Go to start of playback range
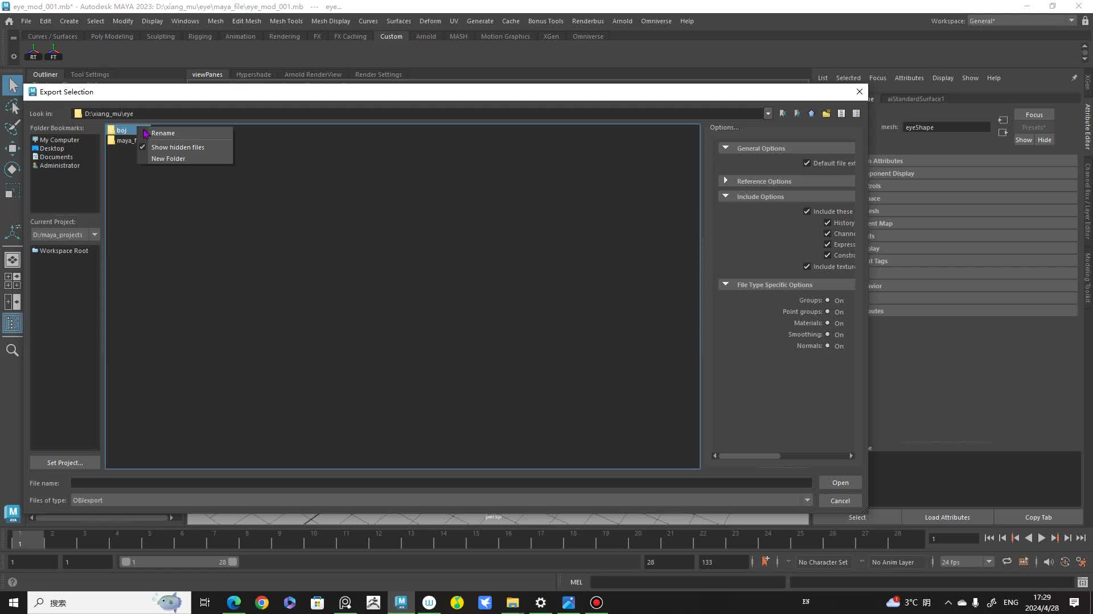Screen dimensions: 1093x614 (989, 538)
